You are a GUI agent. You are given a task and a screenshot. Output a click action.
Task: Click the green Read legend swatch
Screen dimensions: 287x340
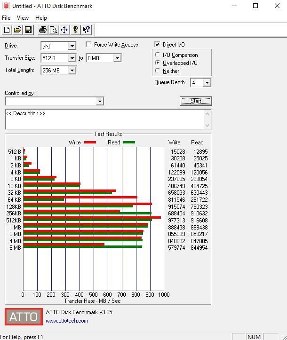[x=129, y=142]
